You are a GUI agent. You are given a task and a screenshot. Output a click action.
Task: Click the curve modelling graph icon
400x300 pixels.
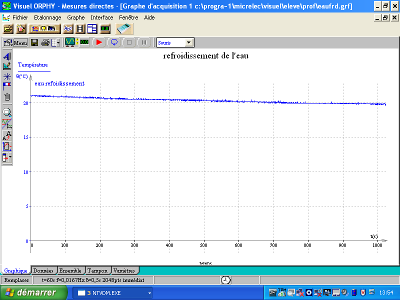(7, 146)
